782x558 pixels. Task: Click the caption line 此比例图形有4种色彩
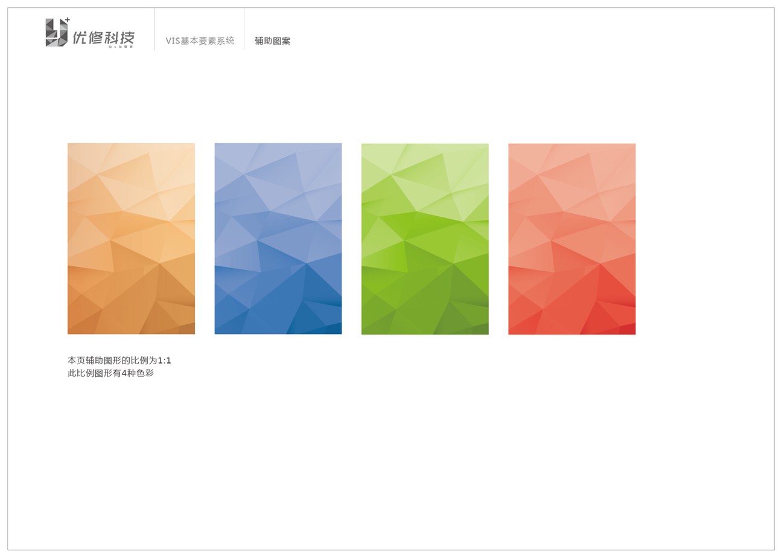tap(110, 373)
